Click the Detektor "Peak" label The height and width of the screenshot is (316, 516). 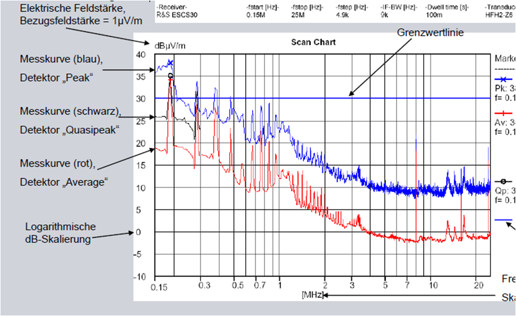tap(57, 78)
